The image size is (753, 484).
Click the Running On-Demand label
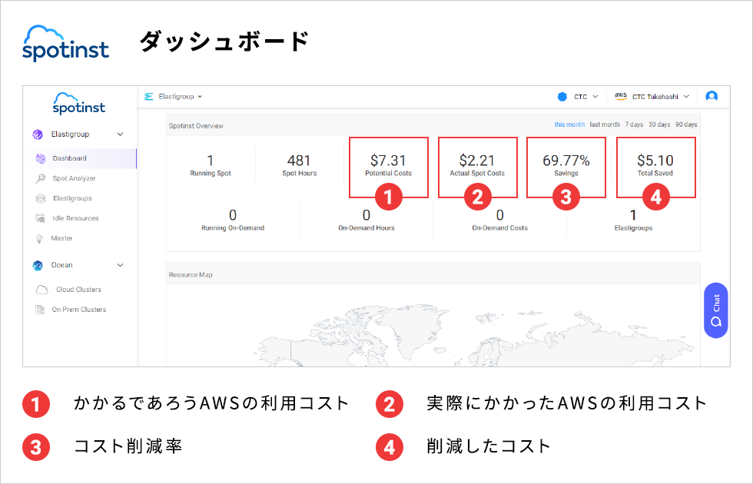[233, 228]
